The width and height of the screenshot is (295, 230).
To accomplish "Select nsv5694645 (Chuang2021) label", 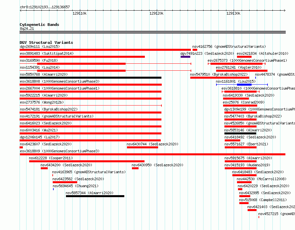I will pos(76,186).
